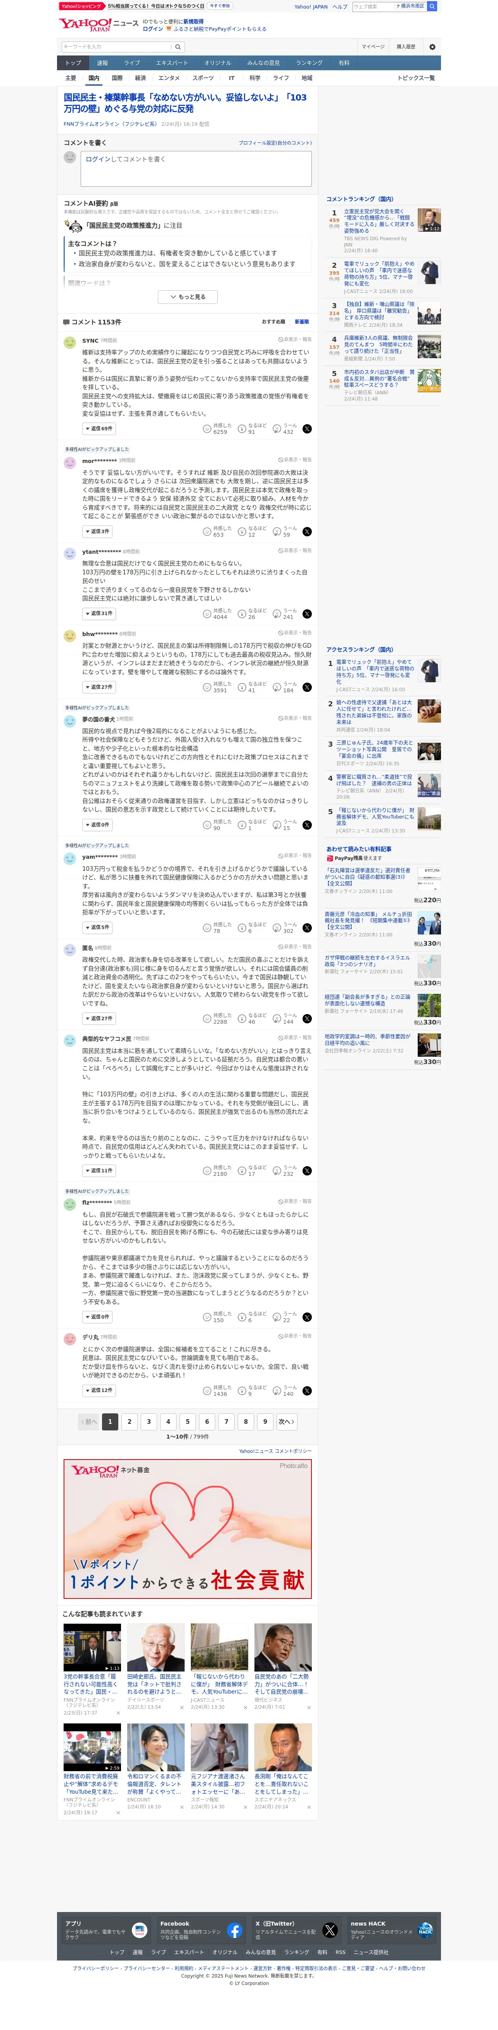Open the アプリ icon in footer
The image size is (498, 2030).
click(140, 1930)
